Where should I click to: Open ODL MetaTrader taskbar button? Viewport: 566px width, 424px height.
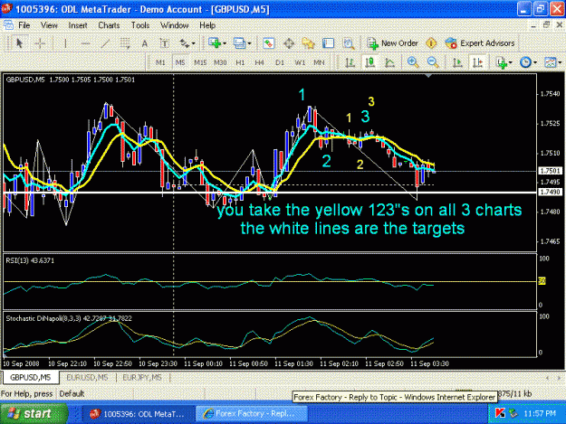(x=138, y=414)
